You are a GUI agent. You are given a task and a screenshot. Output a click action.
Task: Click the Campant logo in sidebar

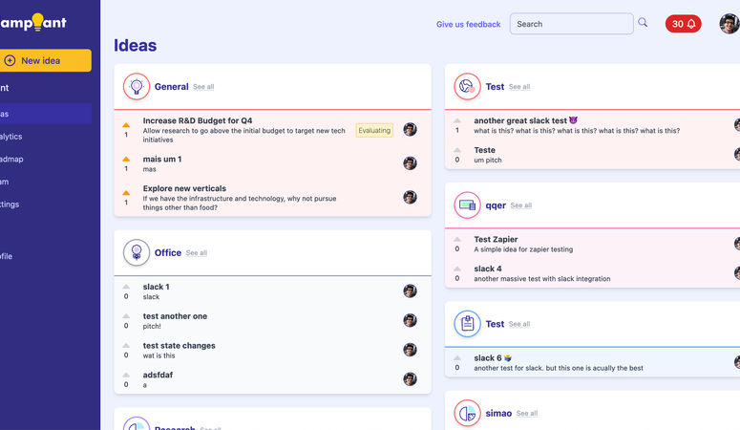pyautogui.click(x=33, y=22)
